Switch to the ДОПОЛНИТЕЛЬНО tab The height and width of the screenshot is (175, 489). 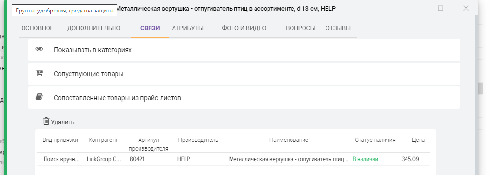(x=93, y=28)
